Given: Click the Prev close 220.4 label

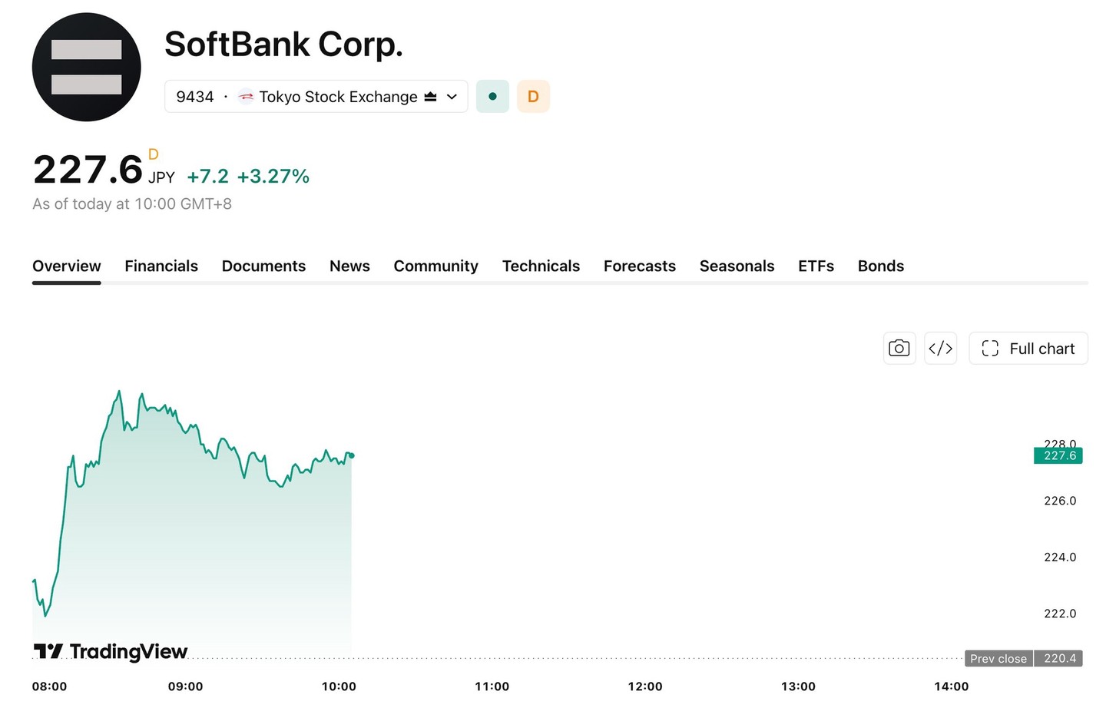Looking at the screenshot, I should (1024, 659).
